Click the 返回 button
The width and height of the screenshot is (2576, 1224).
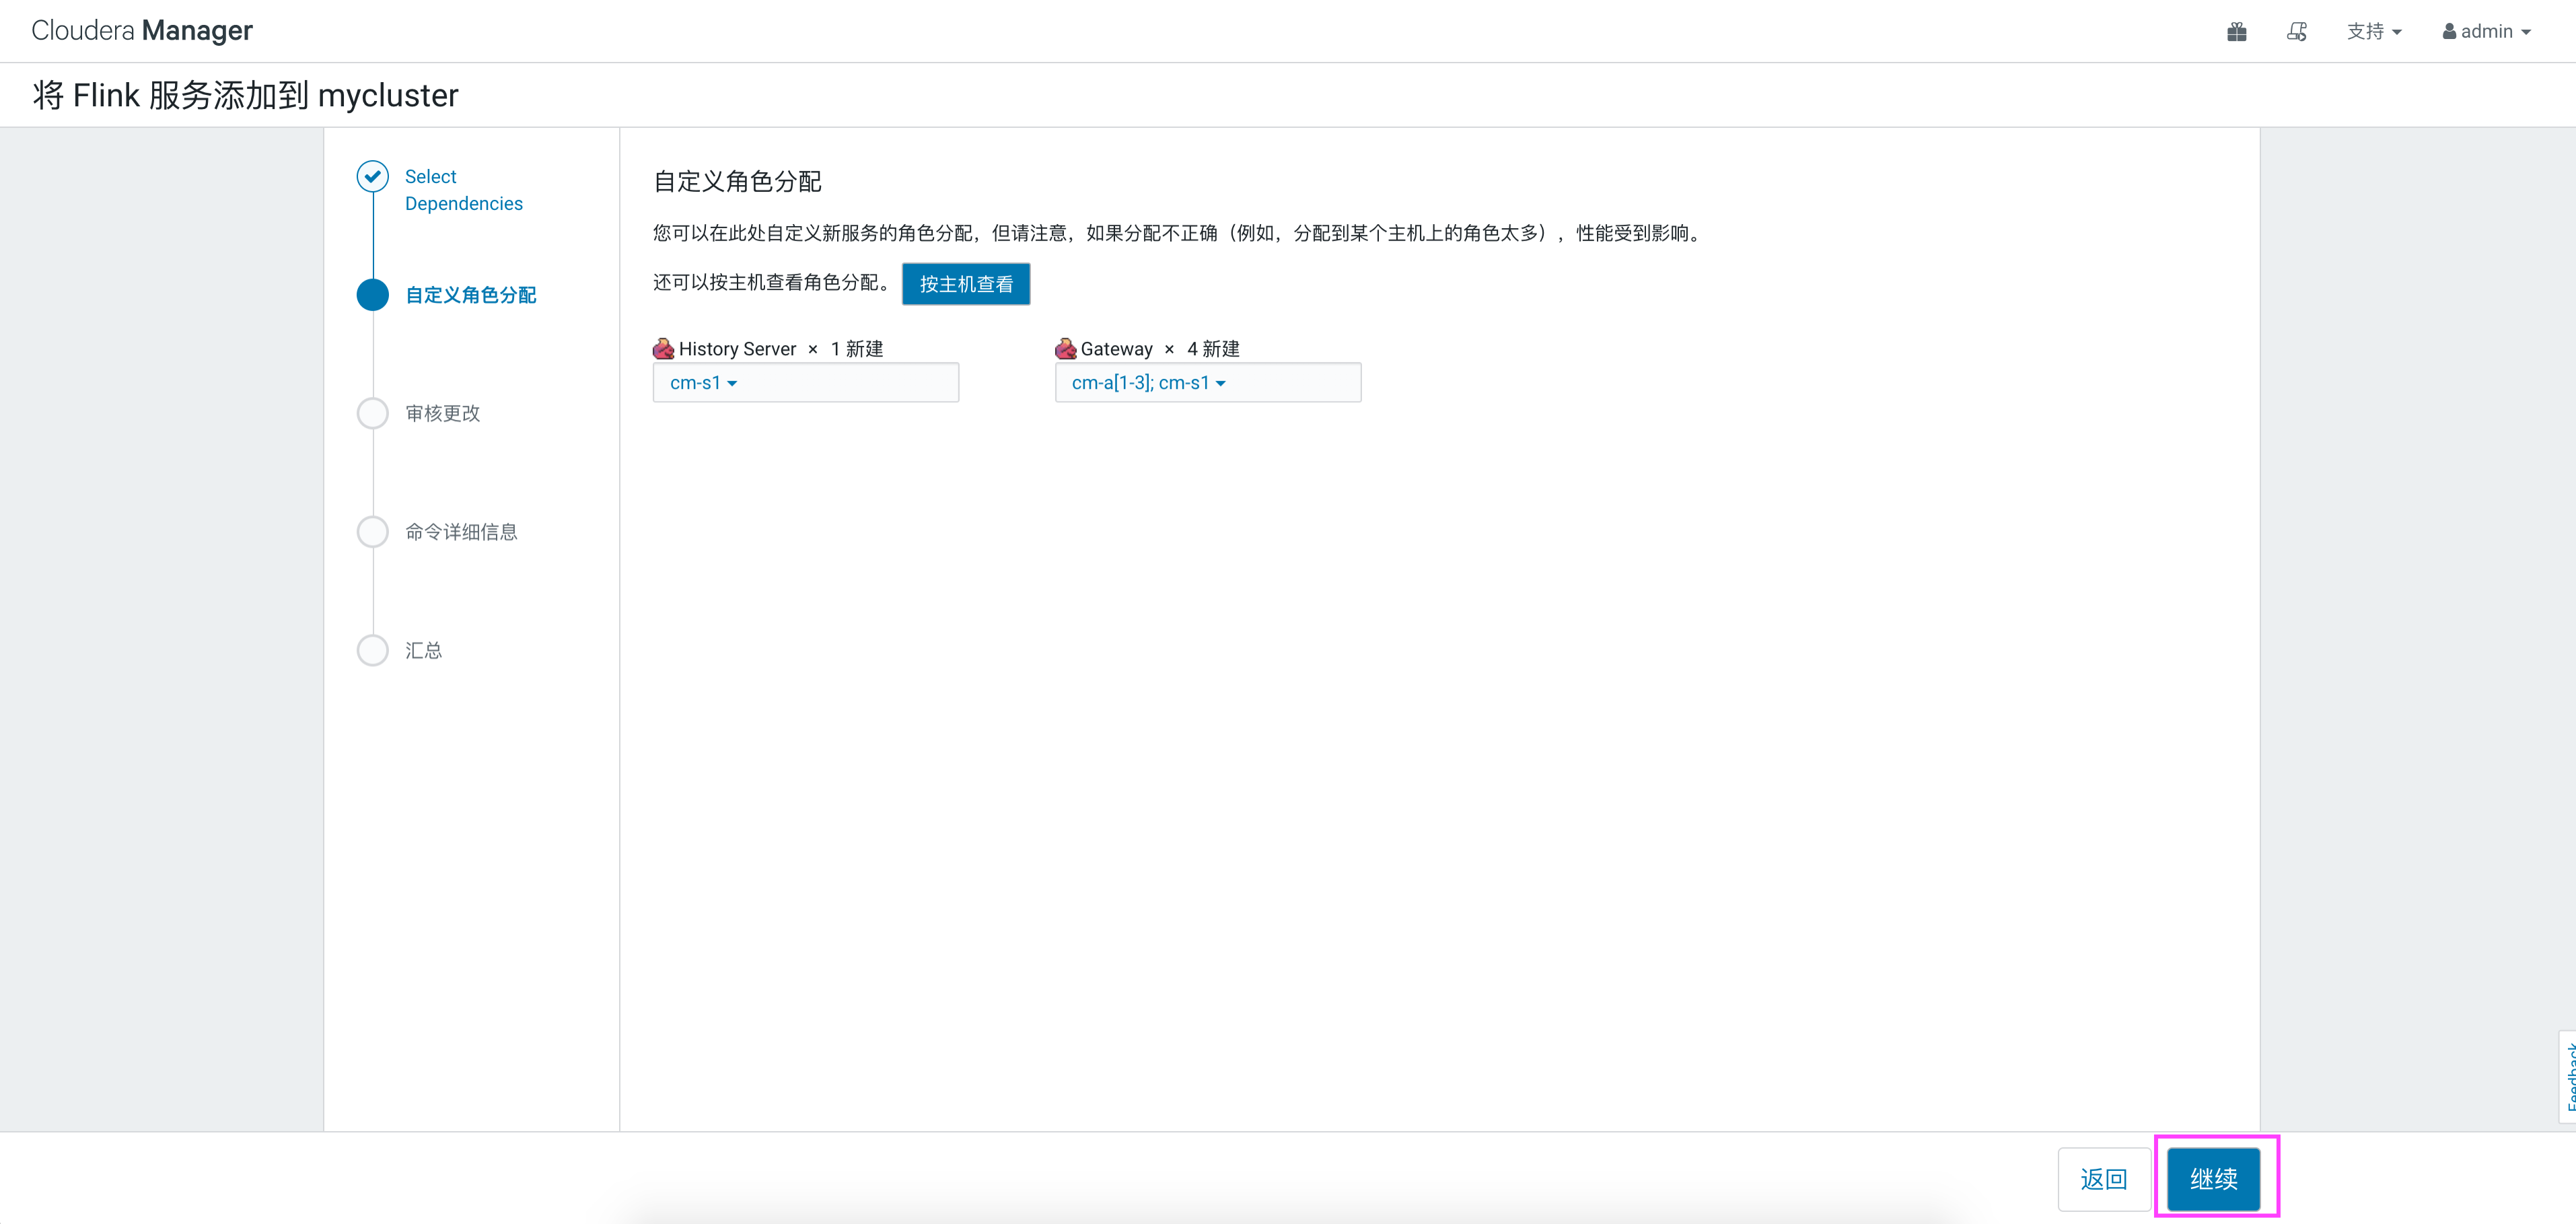coord(2105,1179)
